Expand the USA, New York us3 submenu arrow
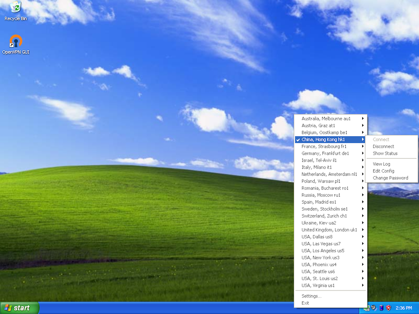 pyautogui.click(x=363, y=258)
